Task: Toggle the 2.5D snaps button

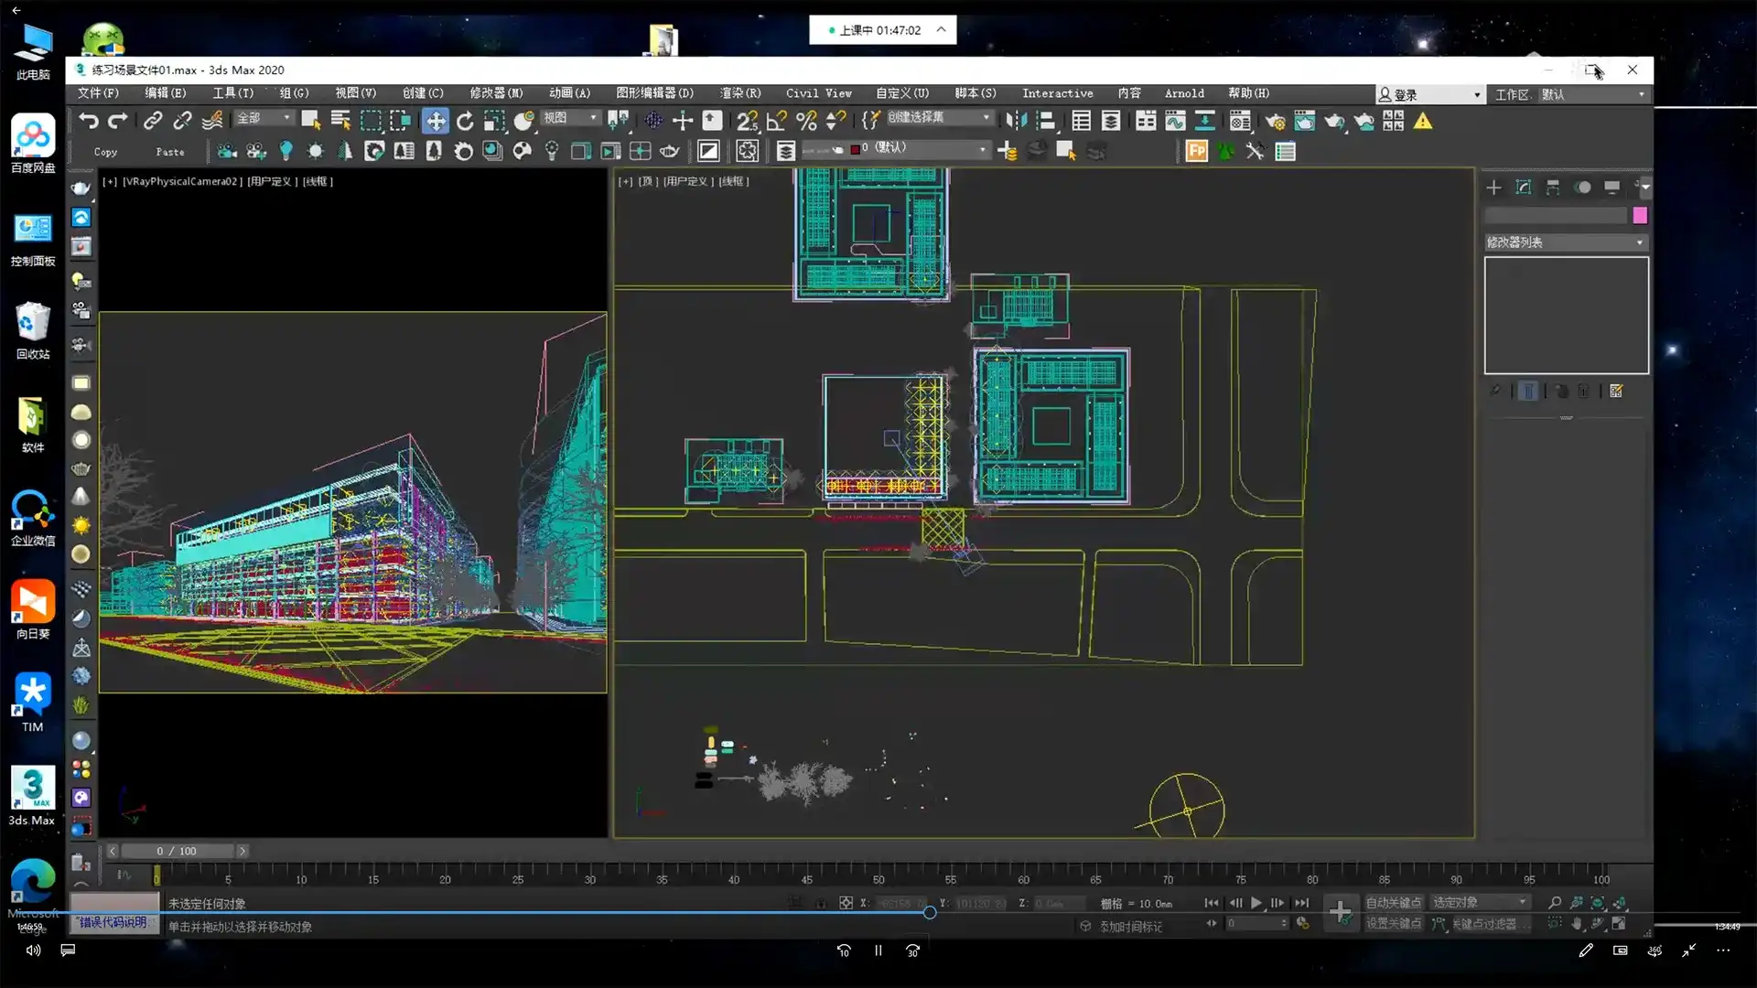Action: point(747,121)
